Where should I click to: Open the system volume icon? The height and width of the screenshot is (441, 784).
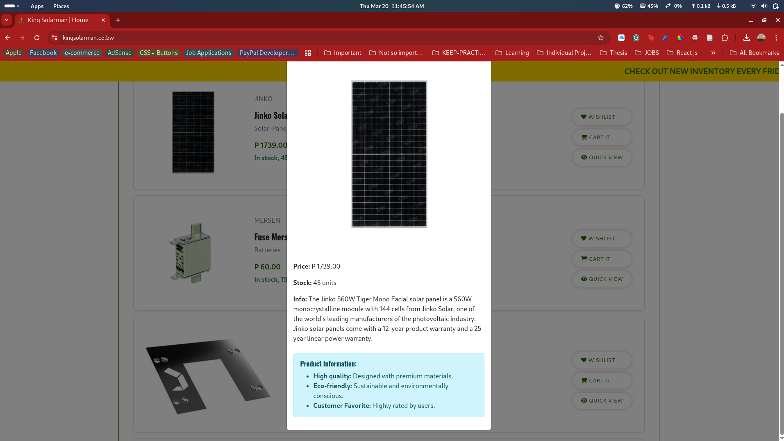(764, 6)
